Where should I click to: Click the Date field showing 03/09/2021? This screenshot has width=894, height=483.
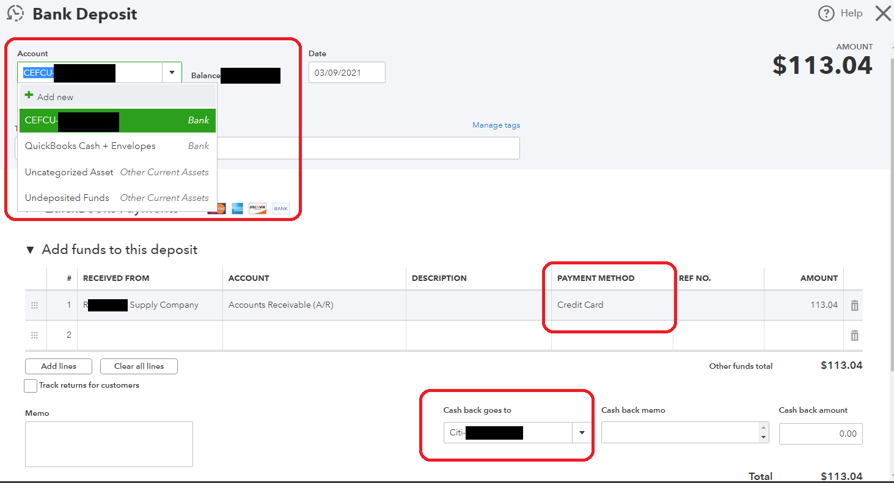tap(346, 72)
